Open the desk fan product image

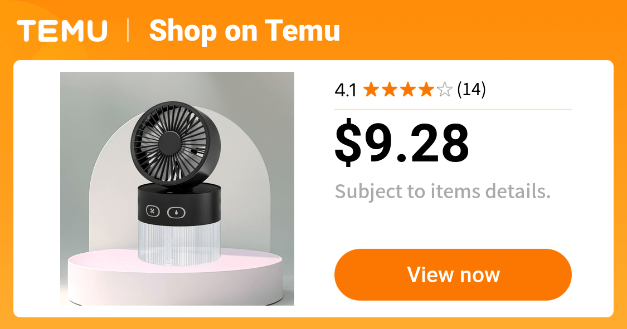click(177, 189)
